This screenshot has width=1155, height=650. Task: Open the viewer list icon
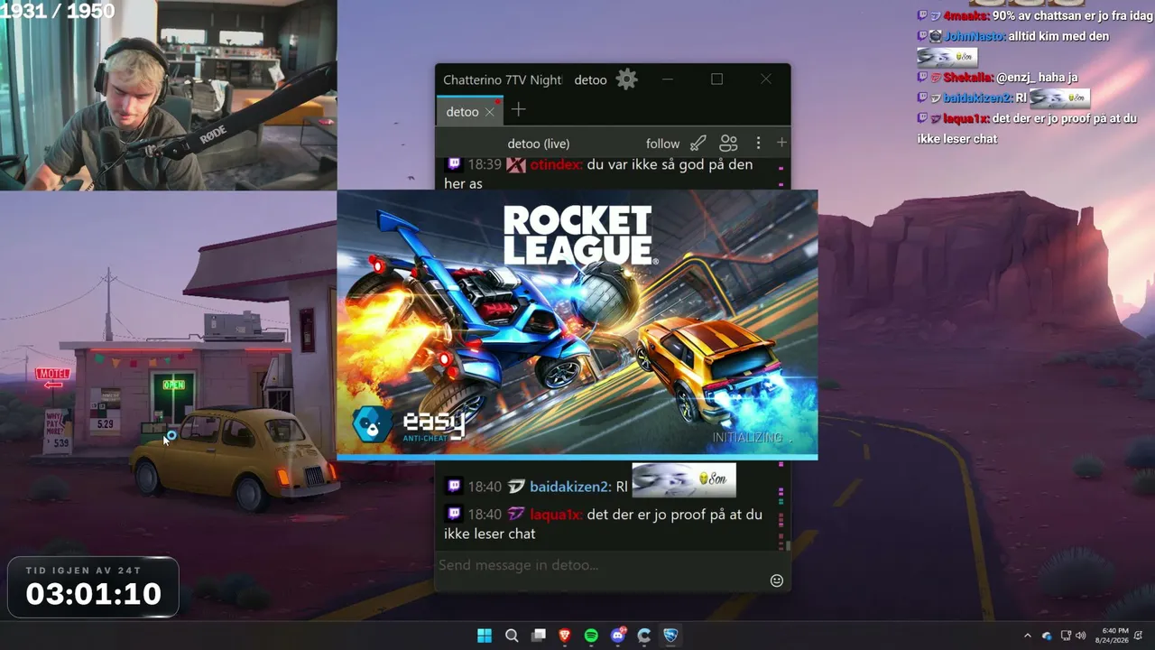click(x=728, y=144)
